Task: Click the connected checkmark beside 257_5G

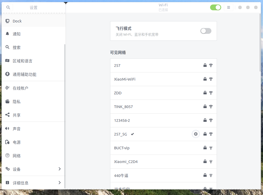Action: [x=132, y=134]
